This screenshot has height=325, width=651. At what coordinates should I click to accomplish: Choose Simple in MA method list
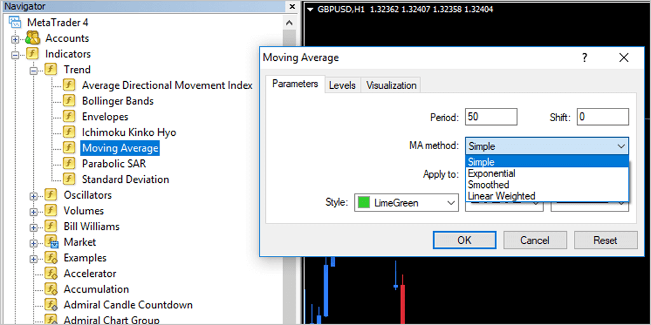tap(547, 162)
